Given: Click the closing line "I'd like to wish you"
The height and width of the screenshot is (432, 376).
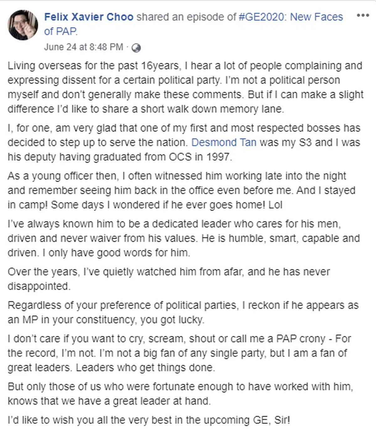Looking at the screenshot, I should click(x=149, y=420).
